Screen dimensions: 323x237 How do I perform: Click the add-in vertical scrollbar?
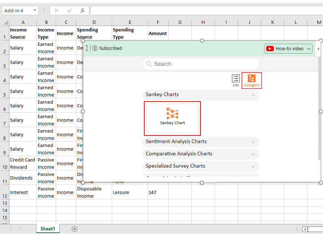tap(319, 108)
